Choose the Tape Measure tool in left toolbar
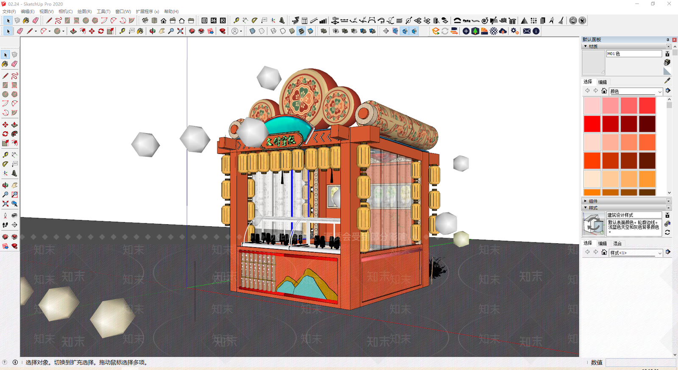678x370 pixels. point(5,155)
